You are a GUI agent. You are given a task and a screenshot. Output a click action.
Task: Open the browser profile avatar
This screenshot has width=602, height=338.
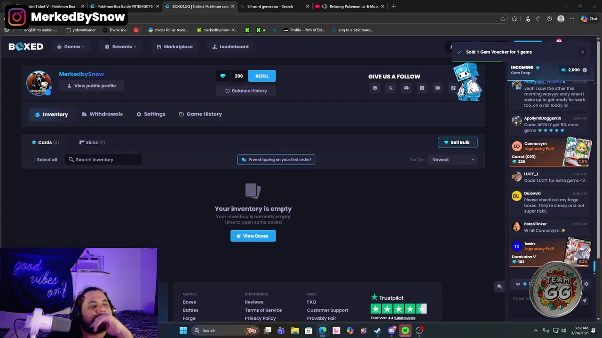pos(561,19)
